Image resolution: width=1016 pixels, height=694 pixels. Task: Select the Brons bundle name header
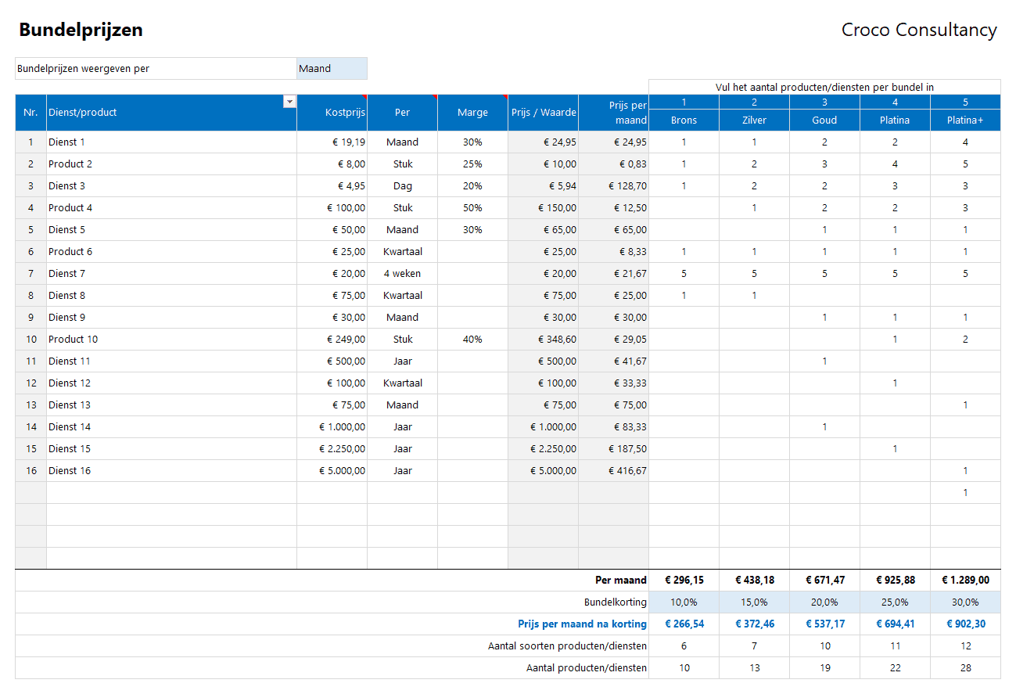[684, 120]
